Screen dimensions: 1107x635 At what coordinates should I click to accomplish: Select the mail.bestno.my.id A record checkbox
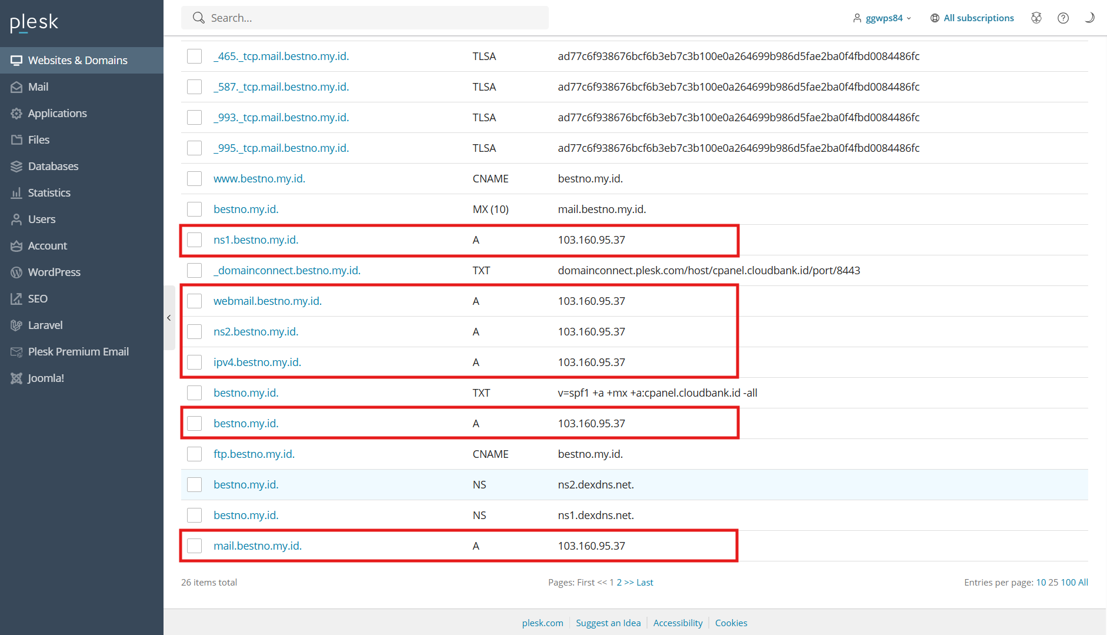point(194,546)
